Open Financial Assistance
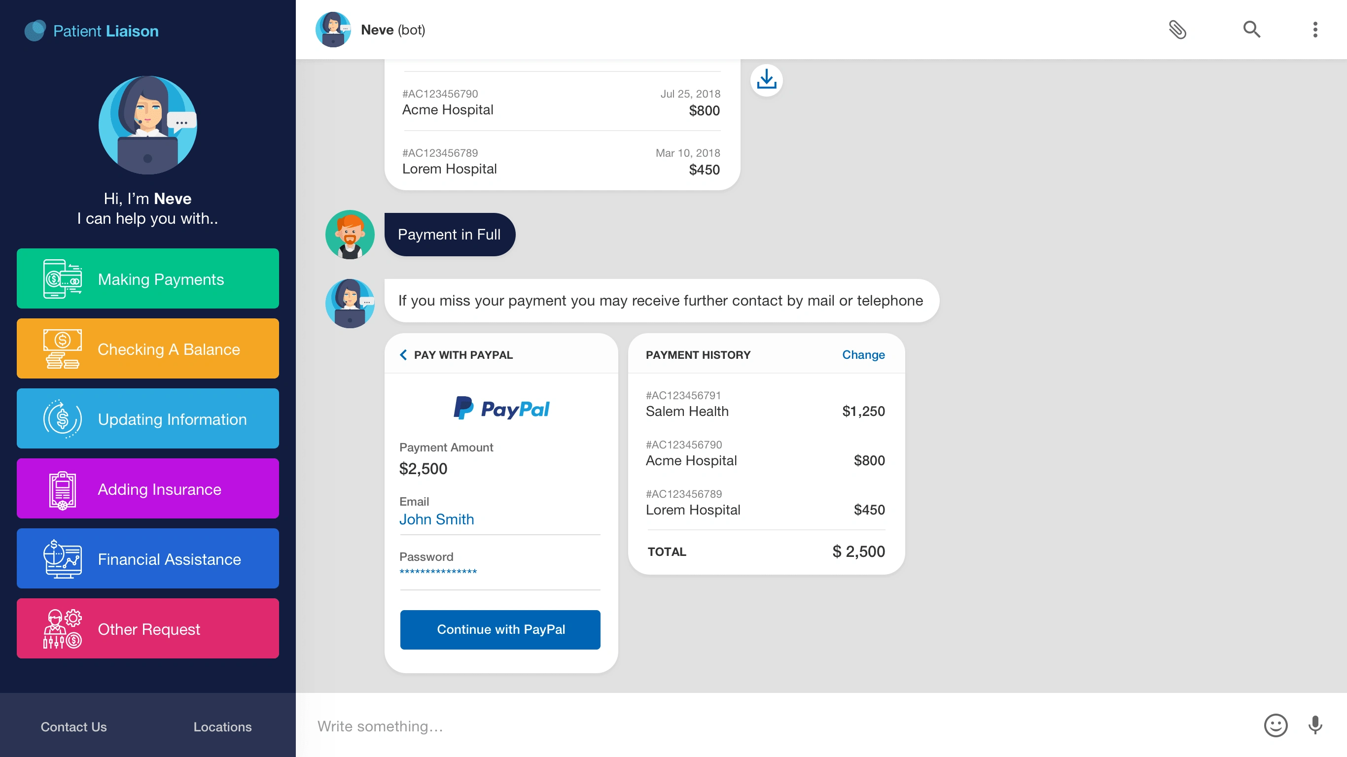Screen dimensions: 1347x757 click(x=148, y=559)
